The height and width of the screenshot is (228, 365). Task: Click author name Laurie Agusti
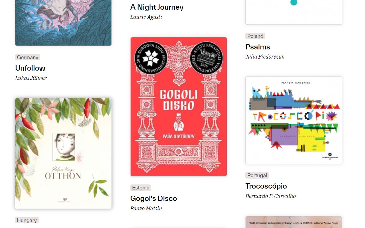point(146,17)
